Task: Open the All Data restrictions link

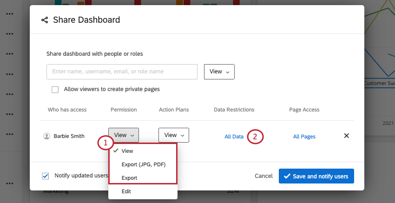Action: tap(234, 137)
